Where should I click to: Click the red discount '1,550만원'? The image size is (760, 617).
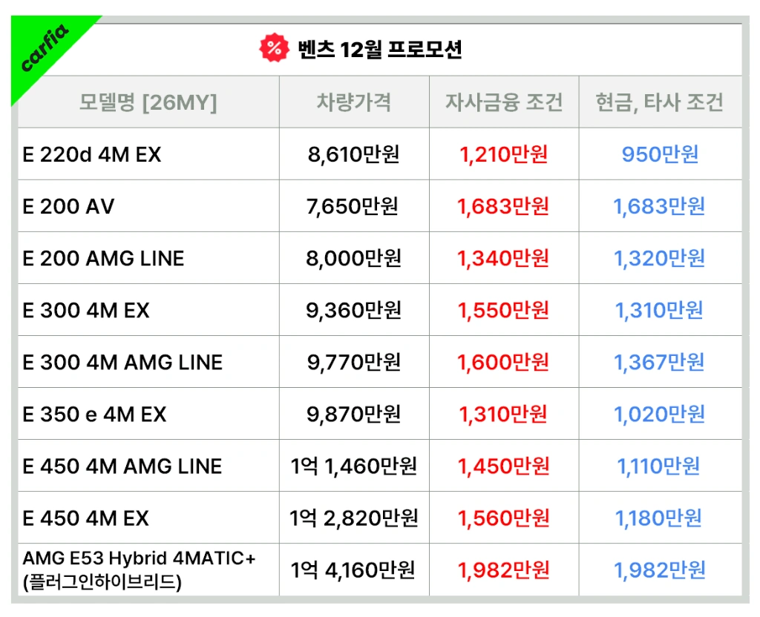click(x=504, y=310)
